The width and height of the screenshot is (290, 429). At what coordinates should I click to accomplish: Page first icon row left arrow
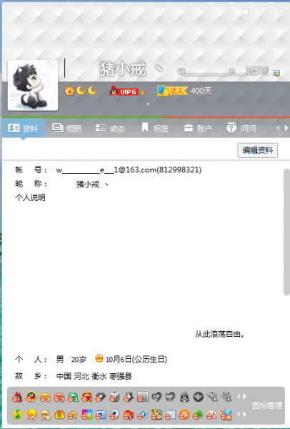[x=239, y=396]
